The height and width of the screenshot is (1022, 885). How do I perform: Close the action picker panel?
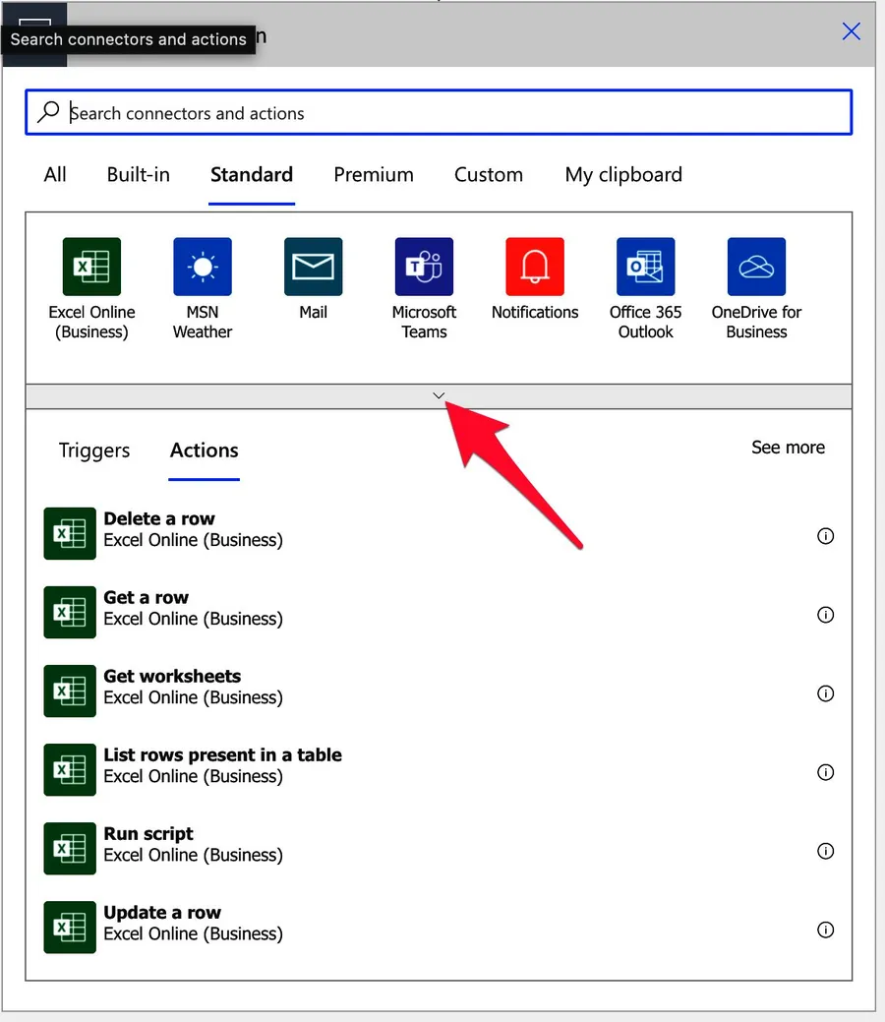coord(852,31)
